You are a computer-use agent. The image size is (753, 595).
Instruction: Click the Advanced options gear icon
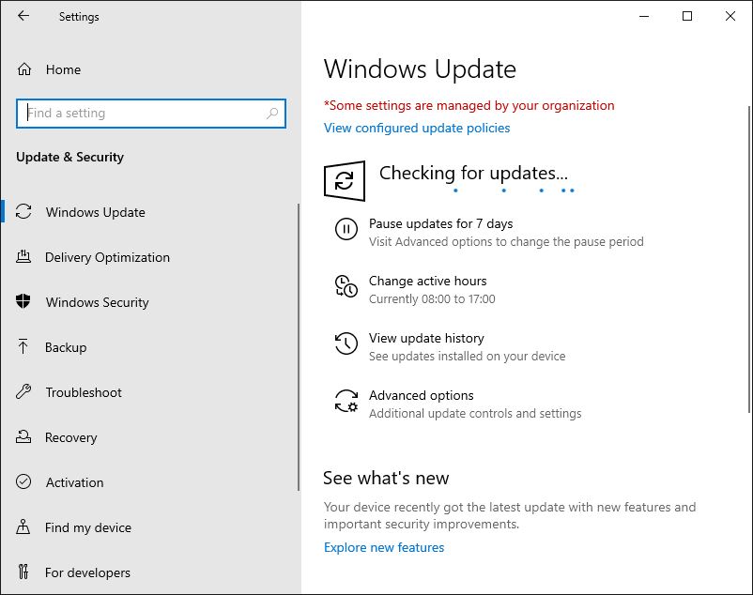tap(346, 402)
